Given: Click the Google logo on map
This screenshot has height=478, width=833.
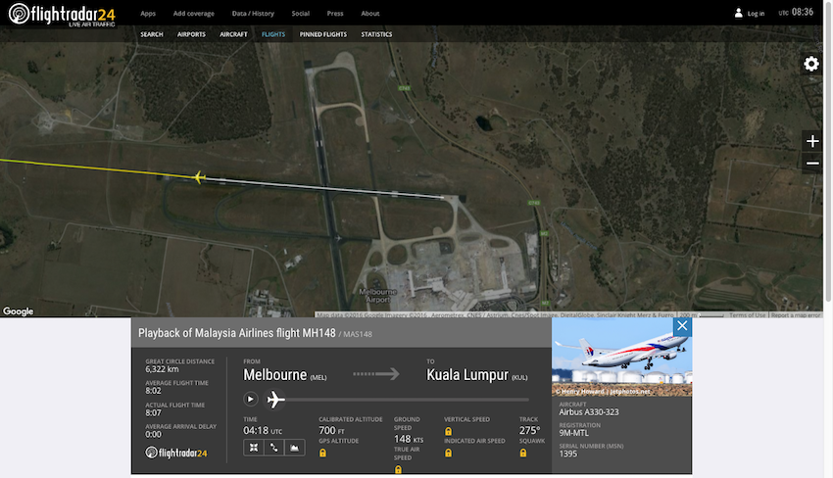Looking at the screenshot, I should coord(18,311).
